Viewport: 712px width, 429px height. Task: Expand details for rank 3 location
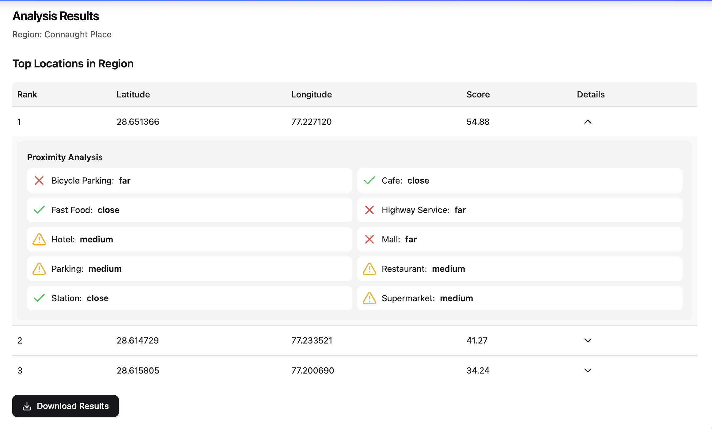click(x=588, y=370)
